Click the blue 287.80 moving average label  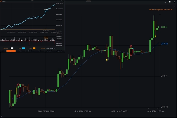(x=164, y=44)
